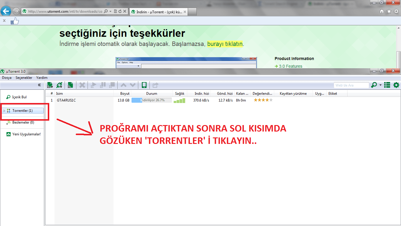Open the Yardim menu
The image size is (401, 226).
pos(42,78)
